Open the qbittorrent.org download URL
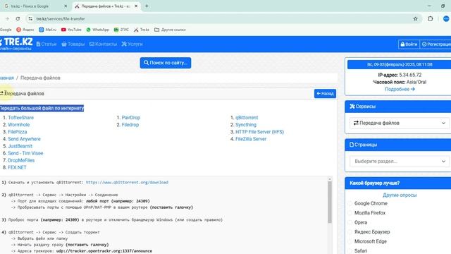Image resolution: width=451 pixels, height=254 pixels. pos(127,182)
